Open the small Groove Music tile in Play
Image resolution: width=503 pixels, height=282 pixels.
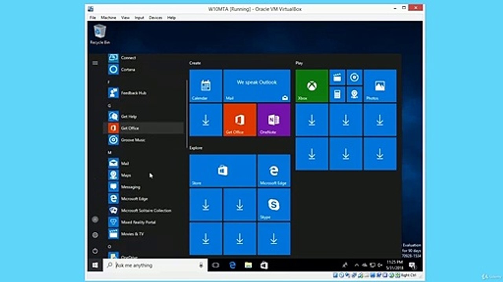(354, 78)
